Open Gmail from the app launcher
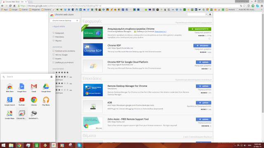 (x=34, y=88)
